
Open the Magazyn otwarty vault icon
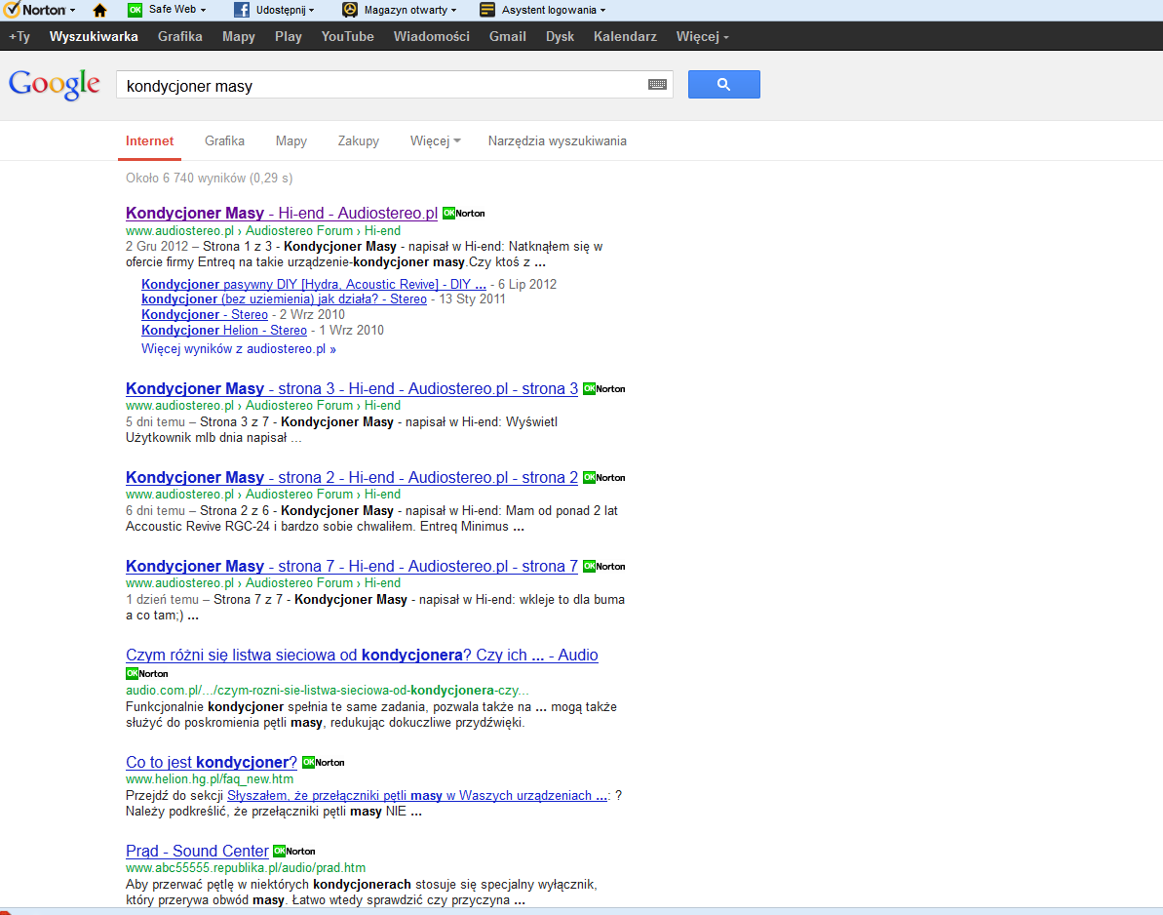click(350, 11)
